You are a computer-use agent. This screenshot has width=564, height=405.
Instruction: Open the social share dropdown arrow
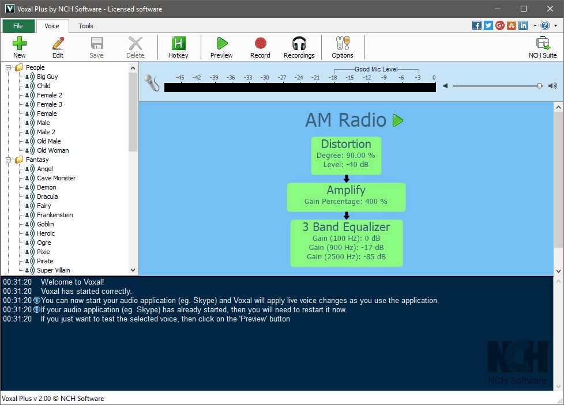(535, 25)
